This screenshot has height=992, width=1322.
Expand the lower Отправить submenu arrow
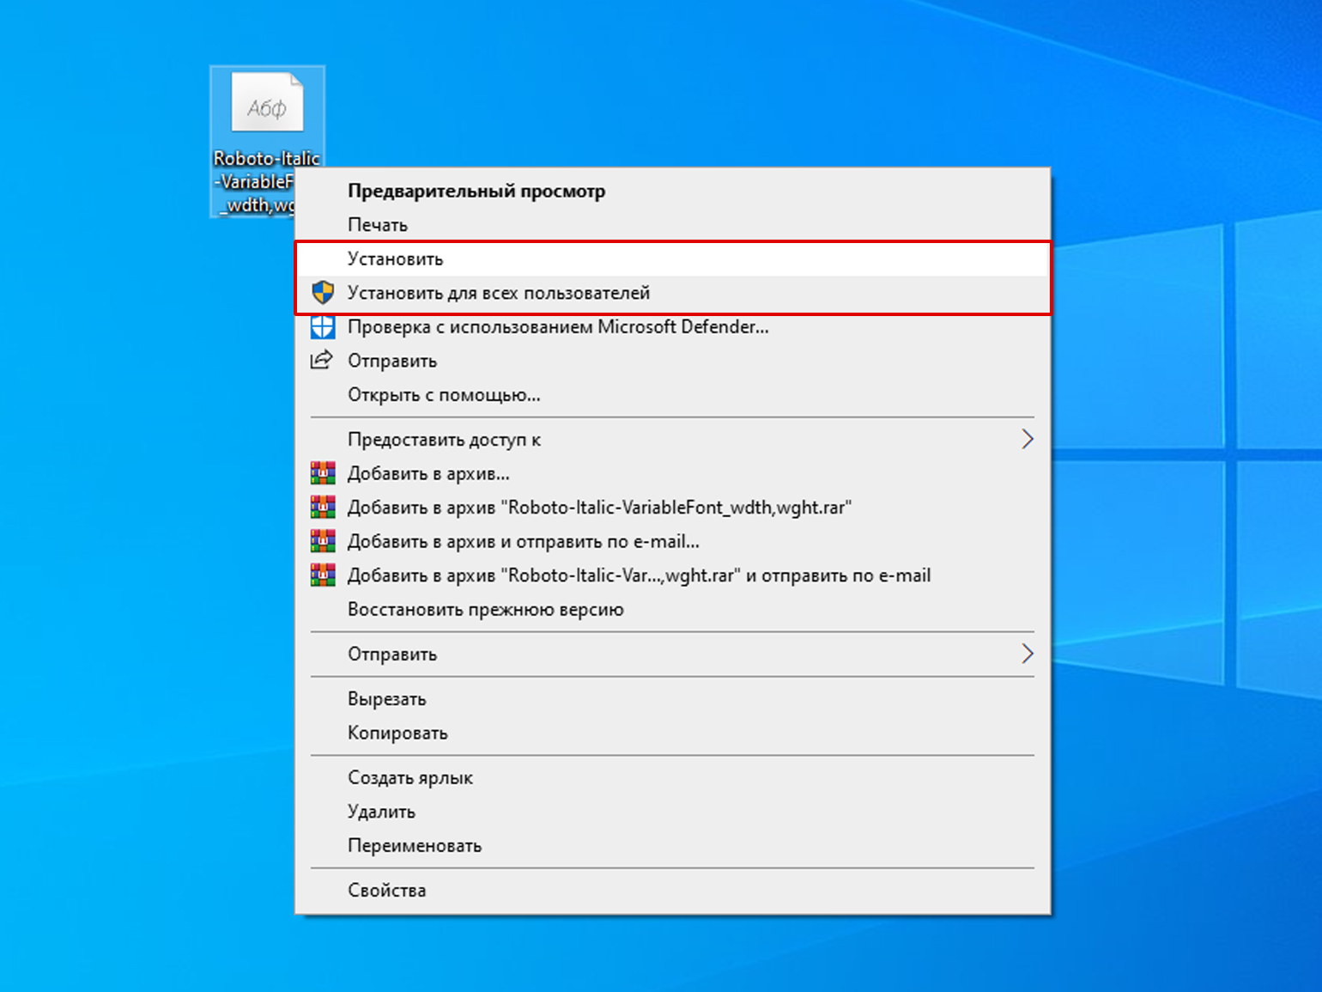click(1027, 654)
